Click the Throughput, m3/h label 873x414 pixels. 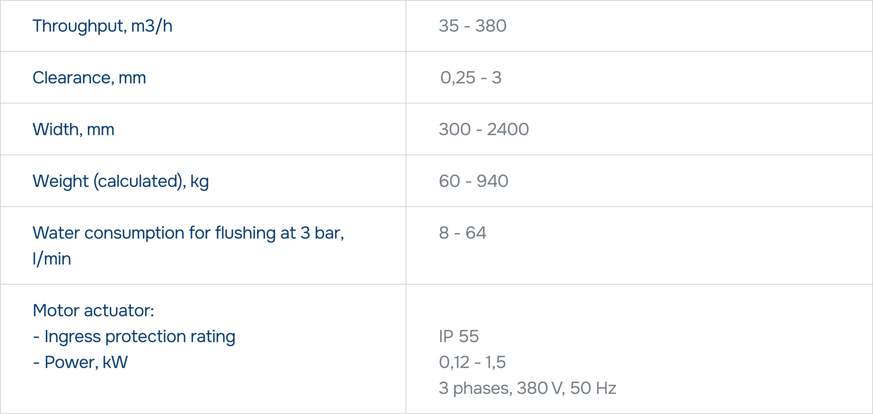[102, 26]
